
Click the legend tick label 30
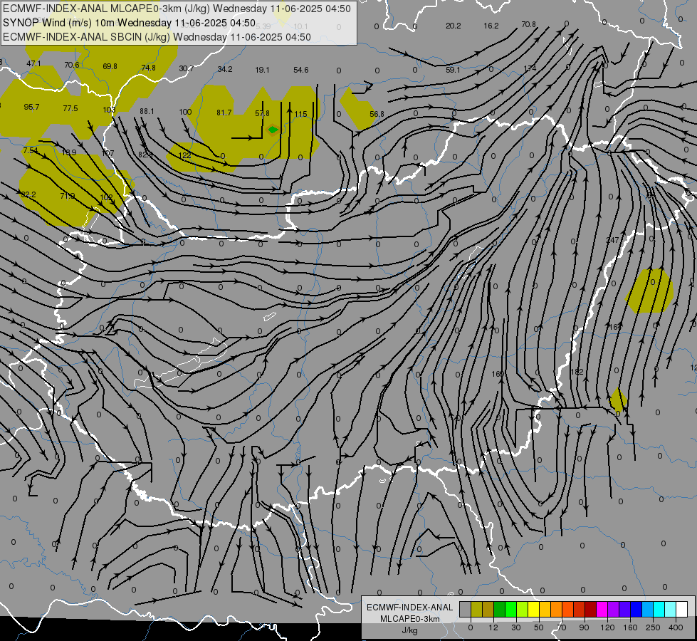coord(515,627)
